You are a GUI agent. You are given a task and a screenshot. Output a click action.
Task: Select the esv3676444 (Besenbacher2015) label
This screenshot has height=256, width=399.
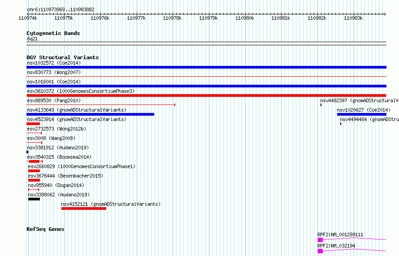(65, 176)
